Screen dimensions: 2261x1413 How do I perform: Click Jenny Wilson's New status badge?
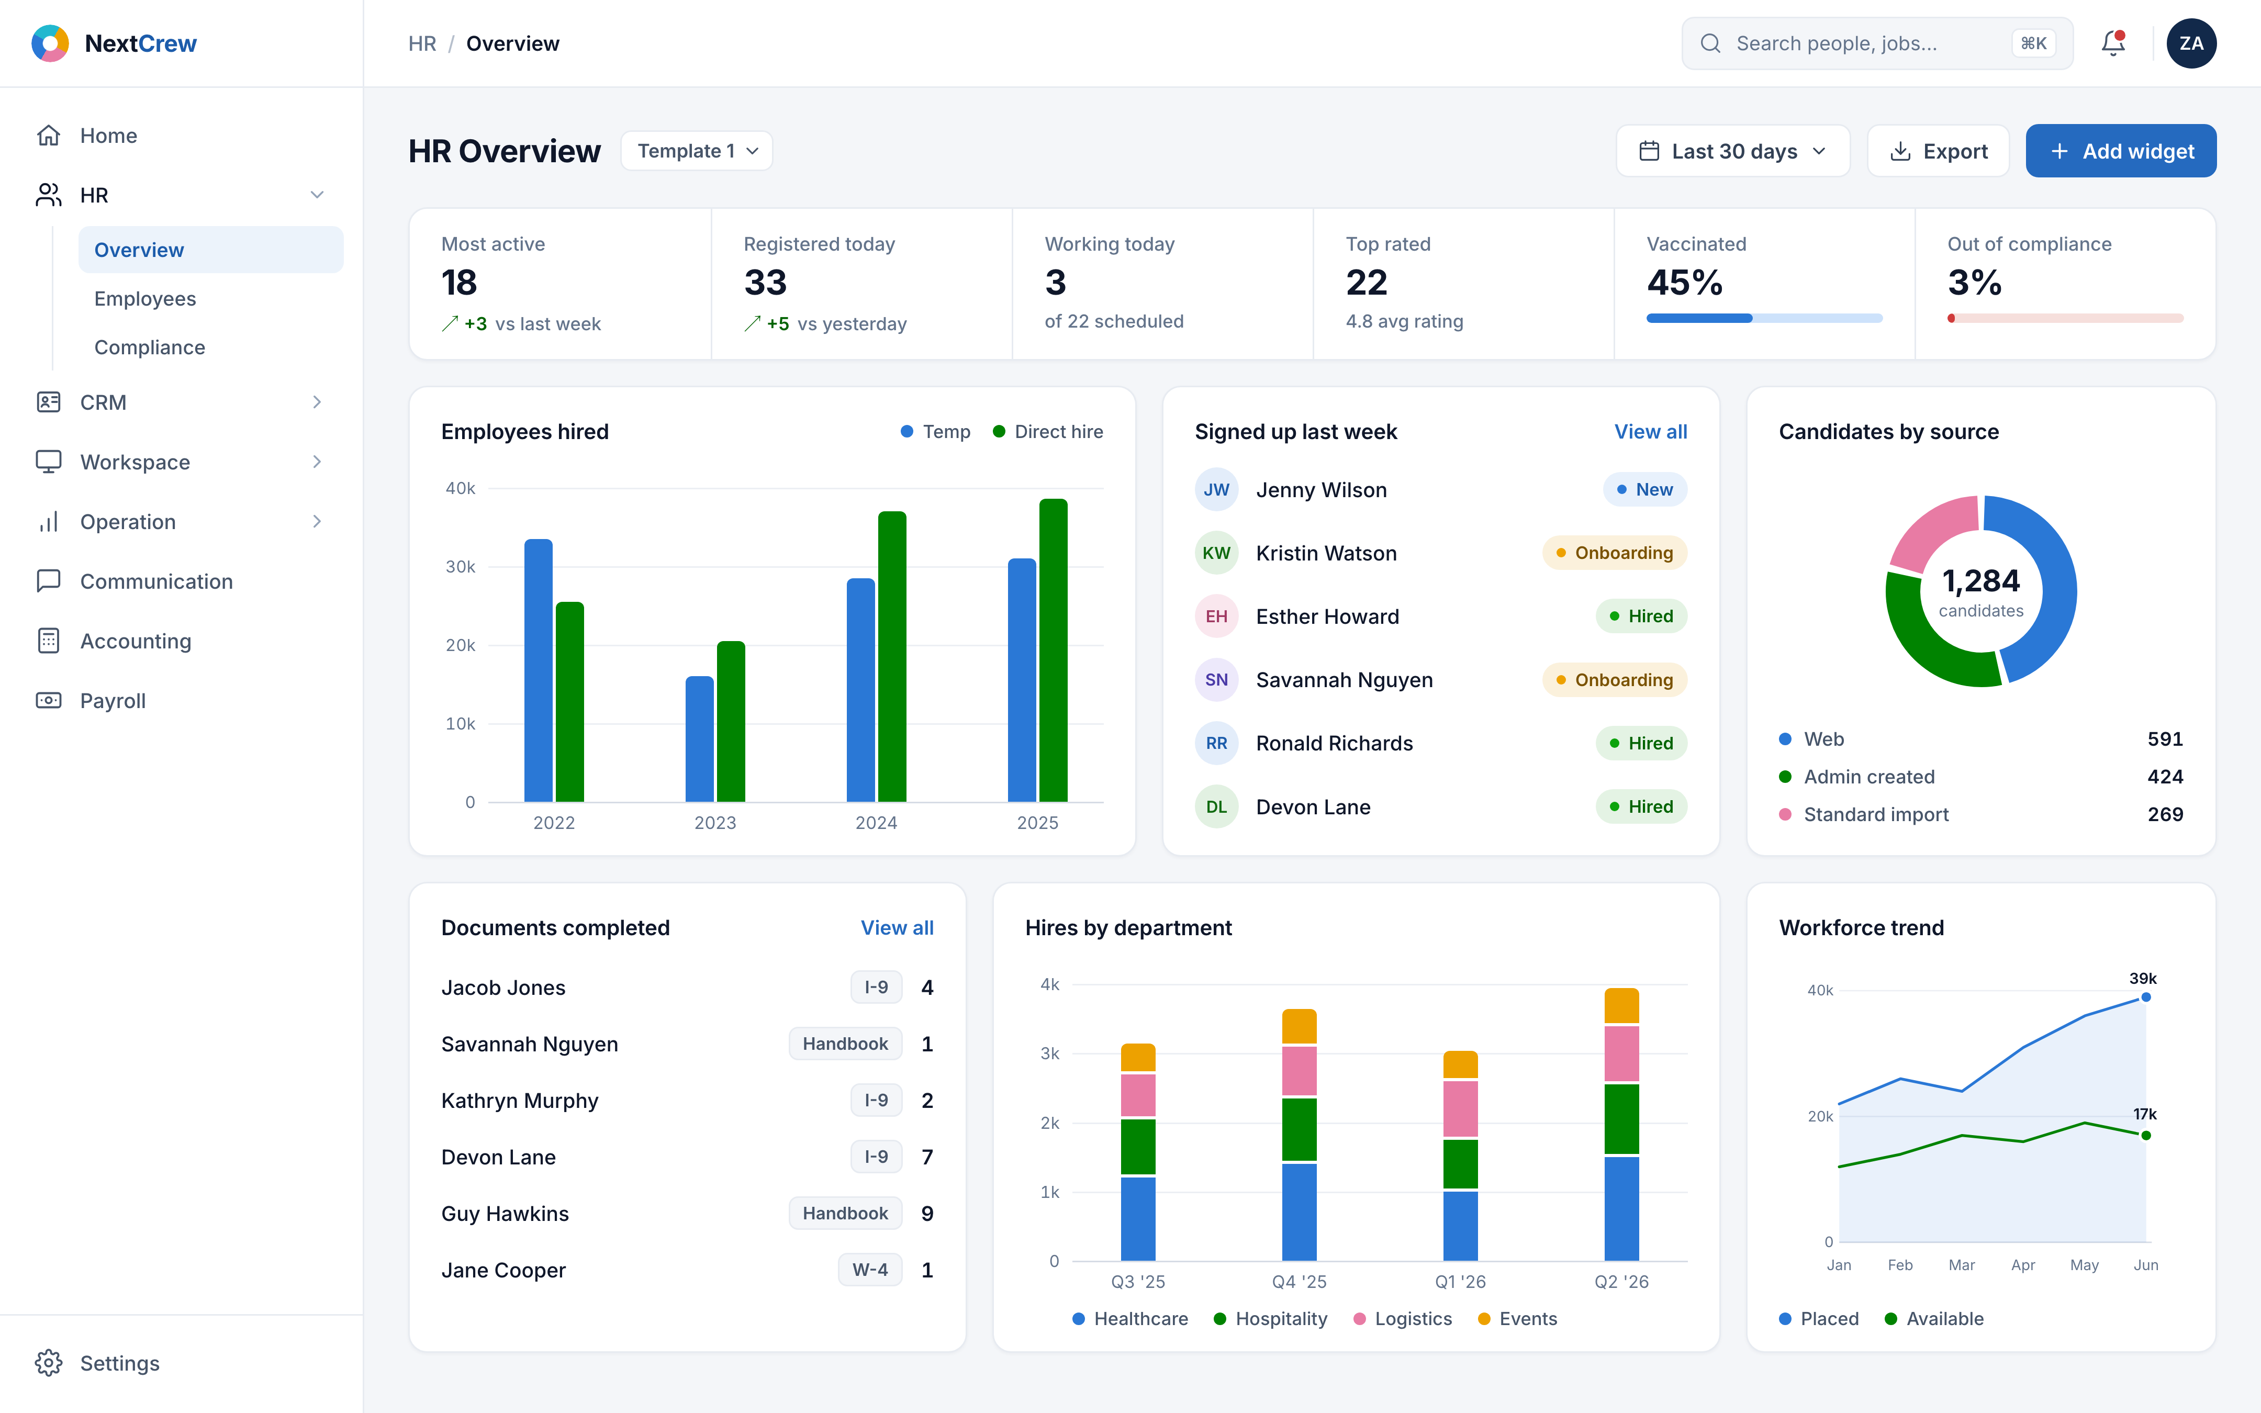coord(1644,490)
